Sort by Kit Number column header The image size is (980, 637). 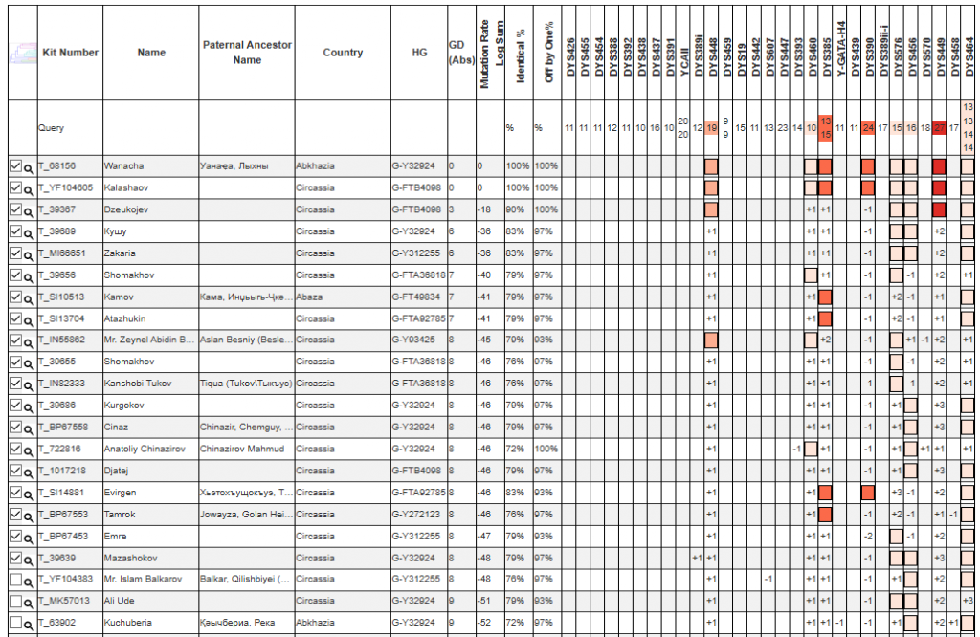[70, 53]
